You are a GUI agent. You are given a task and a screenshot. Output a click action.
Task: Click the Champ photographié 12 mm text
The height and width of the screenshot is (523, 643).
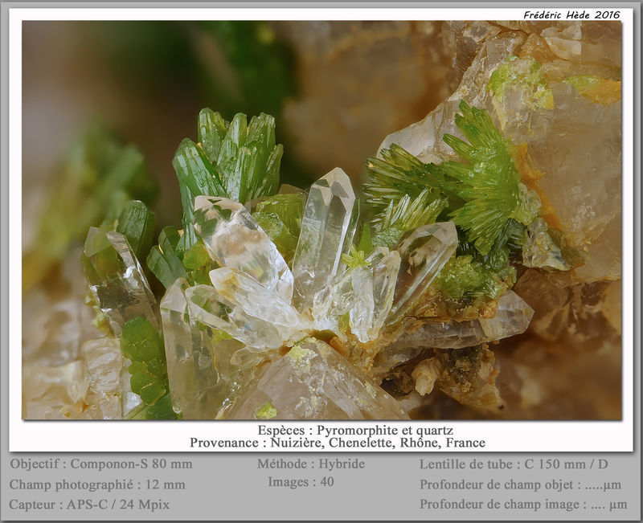[97, 484]
